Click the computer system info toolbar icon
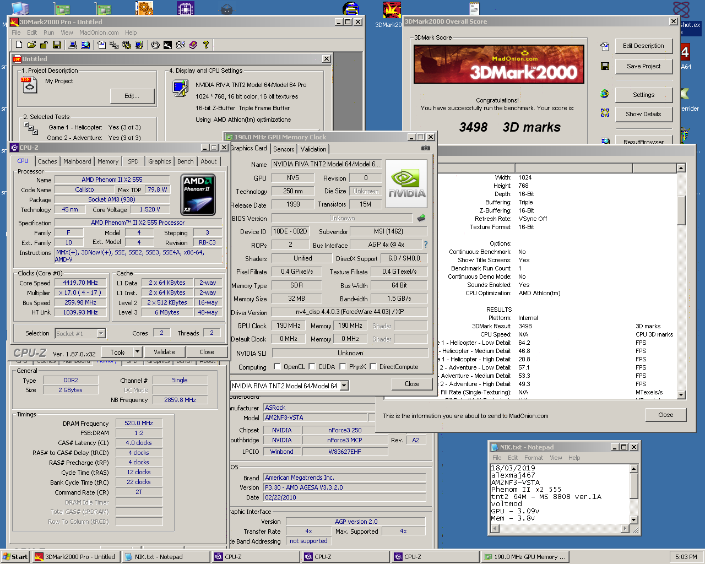The width and height of the screenshot is (705, 564). 72,45
